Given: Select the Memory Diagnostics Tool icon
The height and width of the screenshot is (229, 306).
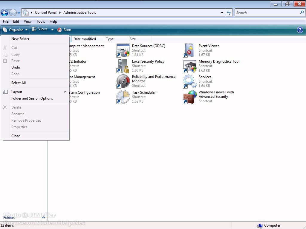Looking at the screenshot, I should point(189,66).
